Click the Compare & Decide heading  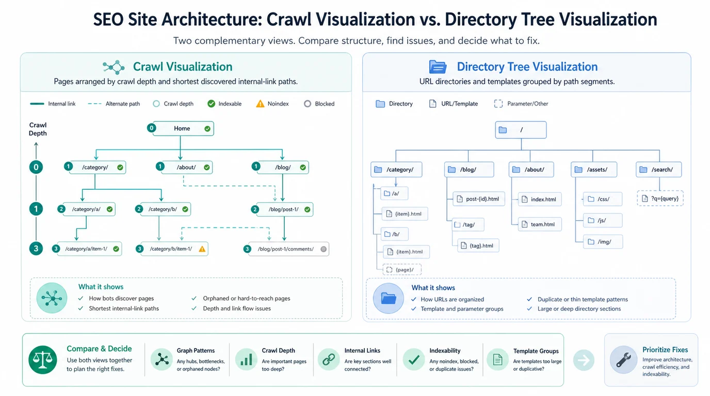(x=99, y=349)
